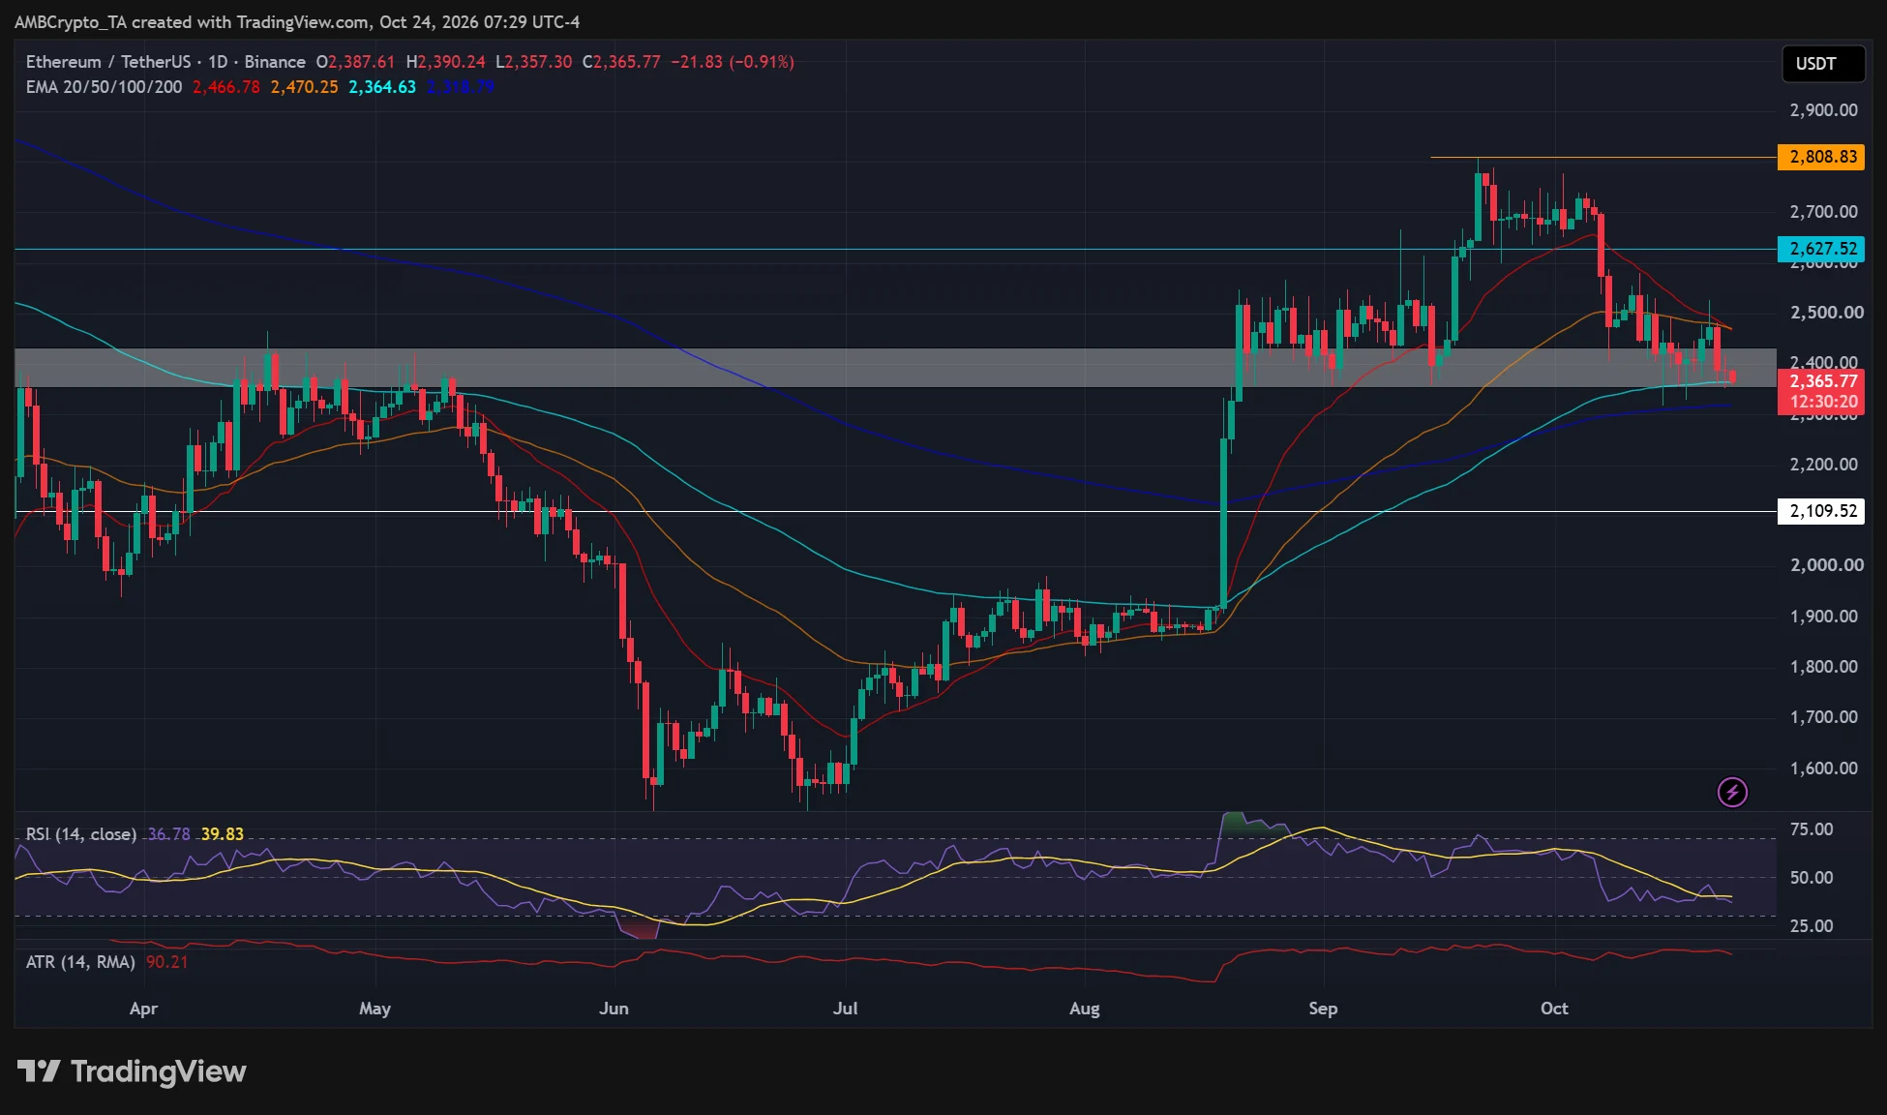Click the Ethereum / TetherUS symbol title

pos(108,62)
